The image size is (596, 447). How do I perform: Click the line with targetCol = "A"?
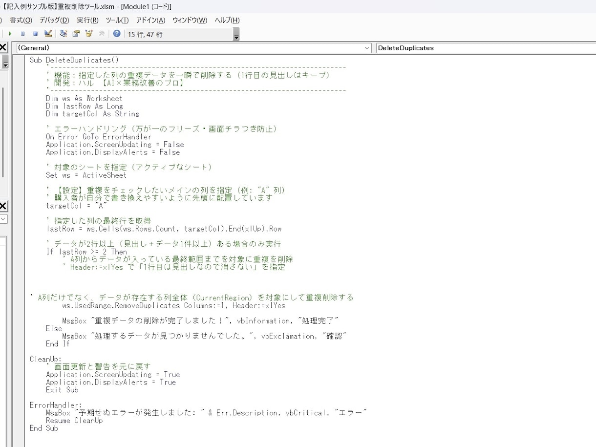point(76,206)
